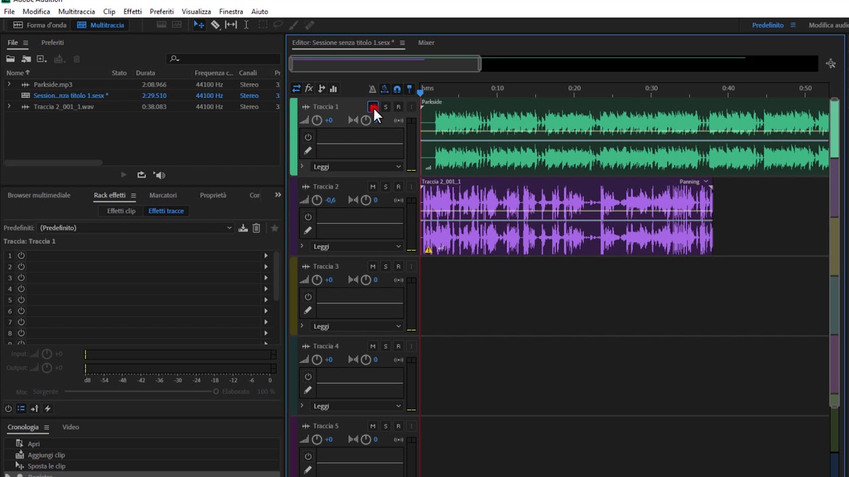Switch to the Mixer tab
The image size is (849, 477).
(426, 42)
